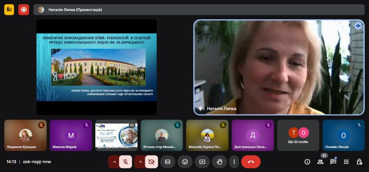Click the school building photo in slide
The height and width of the screenshot is (172, 369).
(98, 67)
